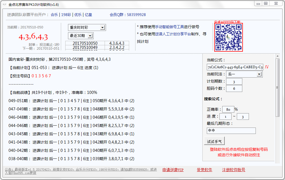Click the 043-045期 plan record line

(71, 134)
